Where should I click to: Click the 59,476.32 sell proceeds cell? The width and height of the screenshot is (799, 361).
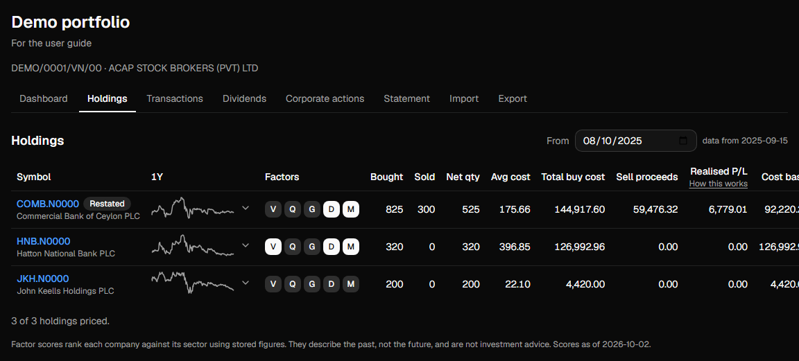point(655,209)
